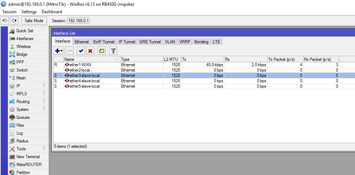Expand the Tools submenu arrow
The image size is (355, 175).
pyautogui.click(x=45, y=149)
